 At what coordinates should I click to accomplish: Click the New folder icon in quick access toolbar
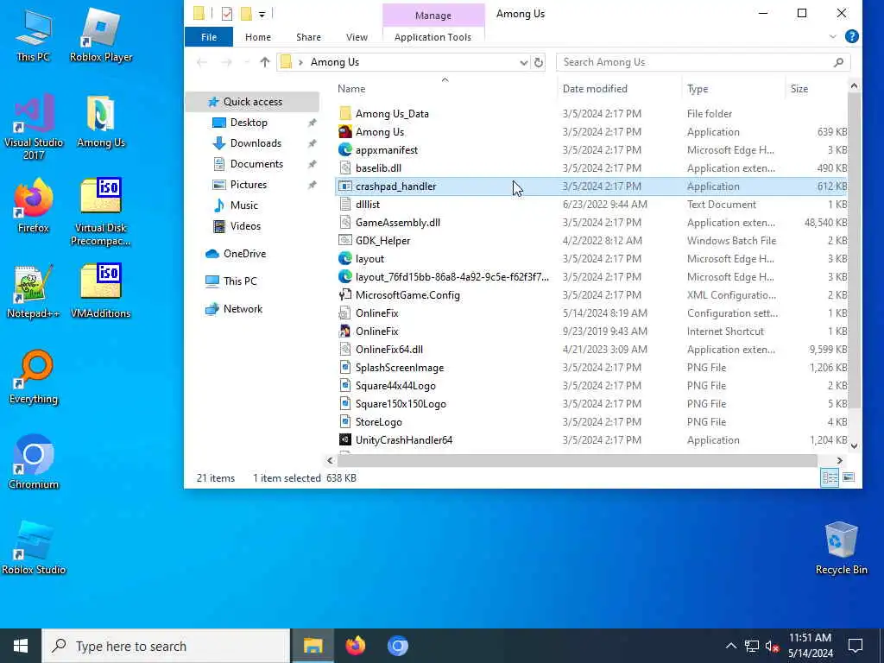click(246, 14)
